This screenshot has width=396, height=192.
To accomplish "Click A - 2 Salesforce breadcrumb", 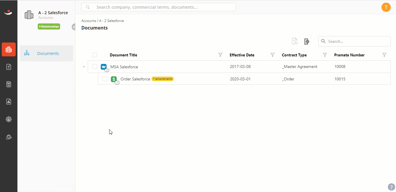I will (x=111, y=21).
